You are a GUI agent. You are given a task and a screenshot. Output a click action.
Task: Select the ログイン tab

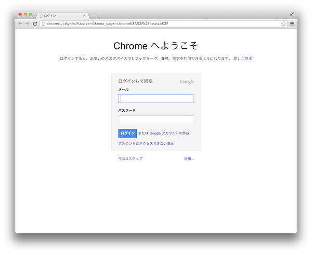click(x=62, y=16)
